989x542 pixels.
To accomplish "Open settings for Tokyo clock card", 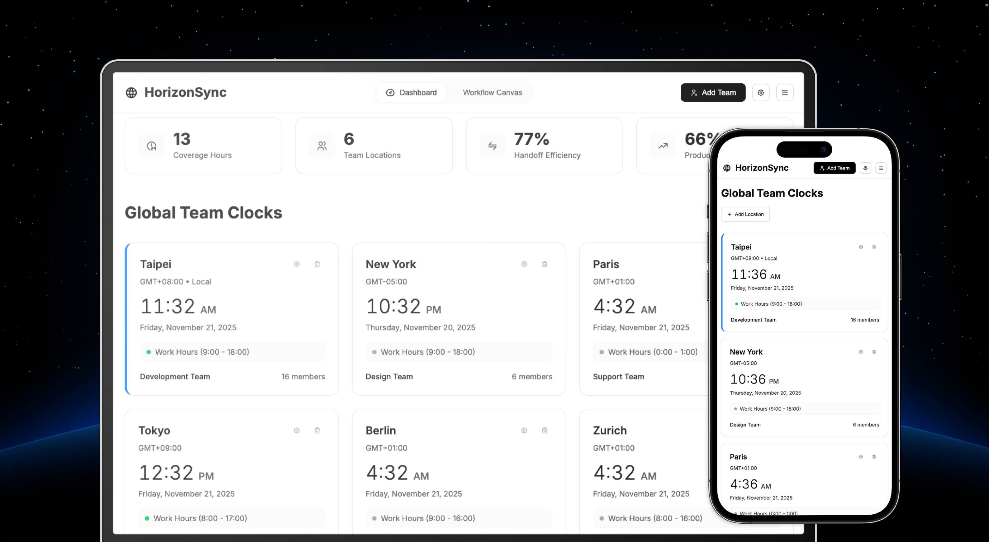I will (x=297, y=430).
